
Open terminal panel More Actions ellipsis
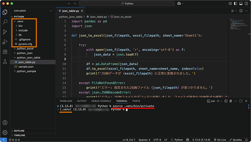[x=235, y=101]
